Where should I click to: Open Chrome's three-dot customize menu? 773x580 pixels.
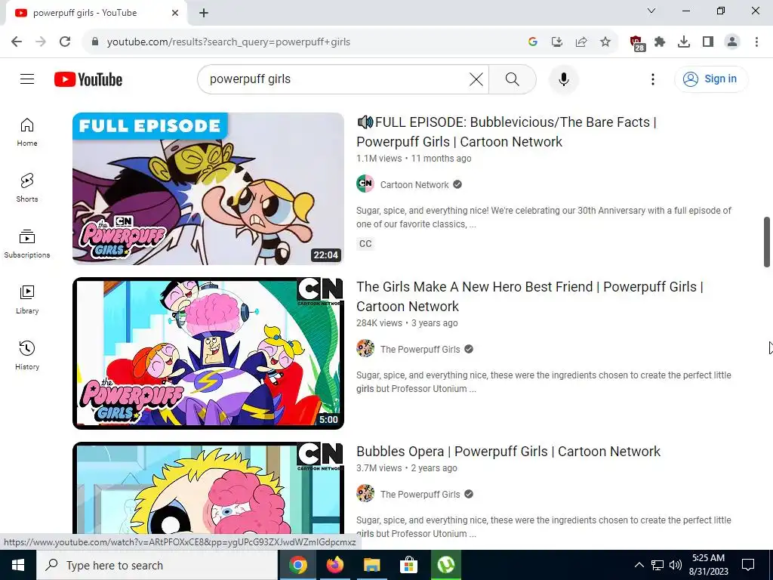pos(756,42)
